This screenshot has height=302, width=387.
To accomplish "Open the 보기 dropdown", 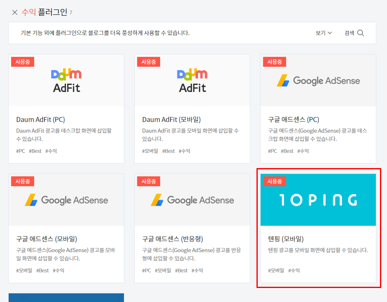I will [324, 33].
